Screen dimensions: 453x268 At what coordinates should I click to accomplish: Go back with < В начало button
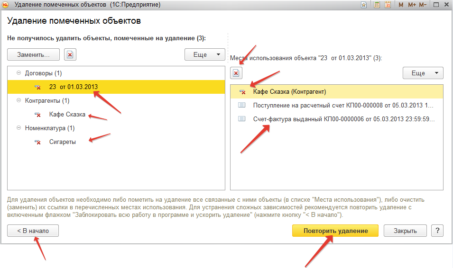click(x=33, y=231)
